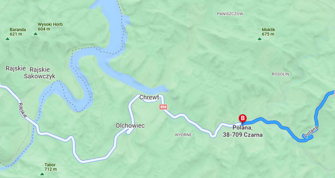
Task: Click the Moklik 675 m peak triangle
Action: [x=260, y=39]
